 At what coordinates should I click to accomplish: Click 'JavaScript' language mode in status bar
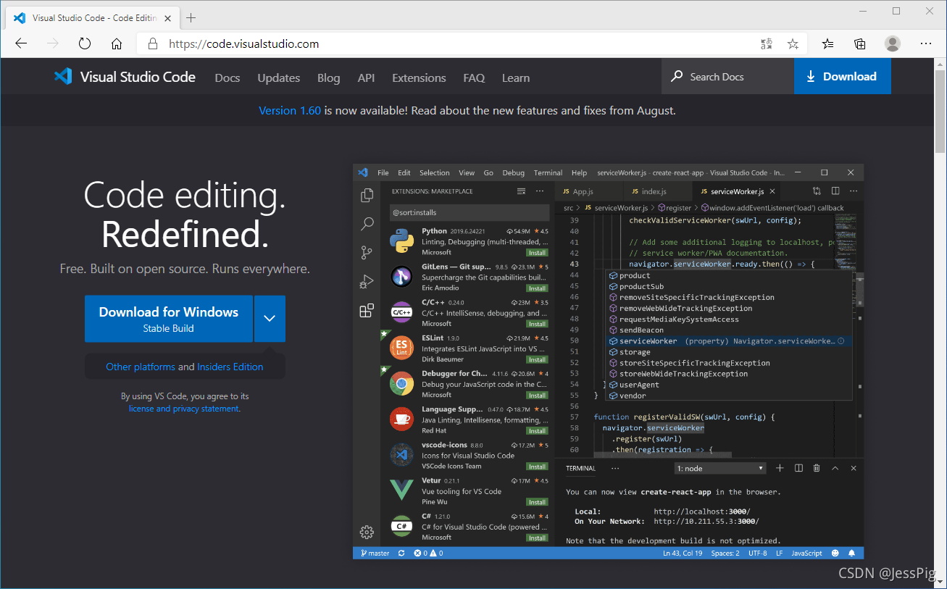[x=806, y=553]
